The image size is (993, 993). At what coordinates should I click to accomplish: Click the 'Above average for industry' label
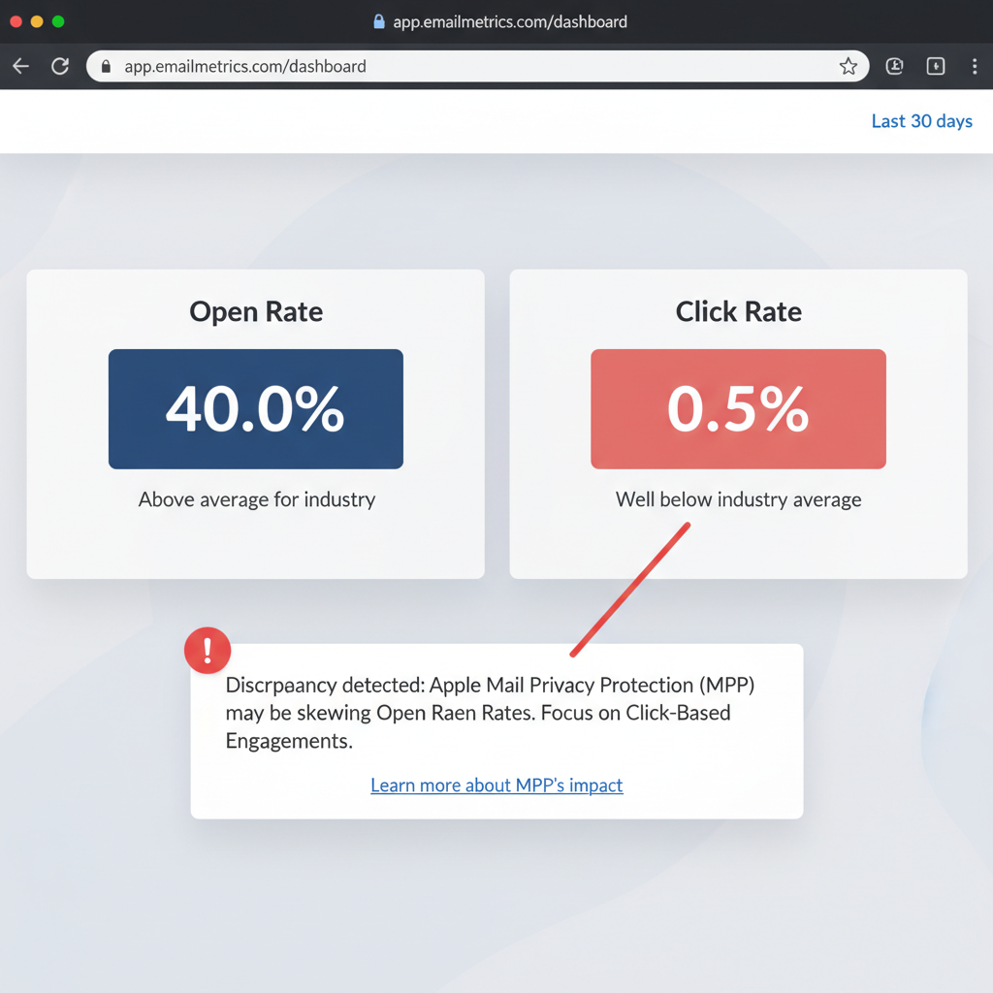point(255,499)
